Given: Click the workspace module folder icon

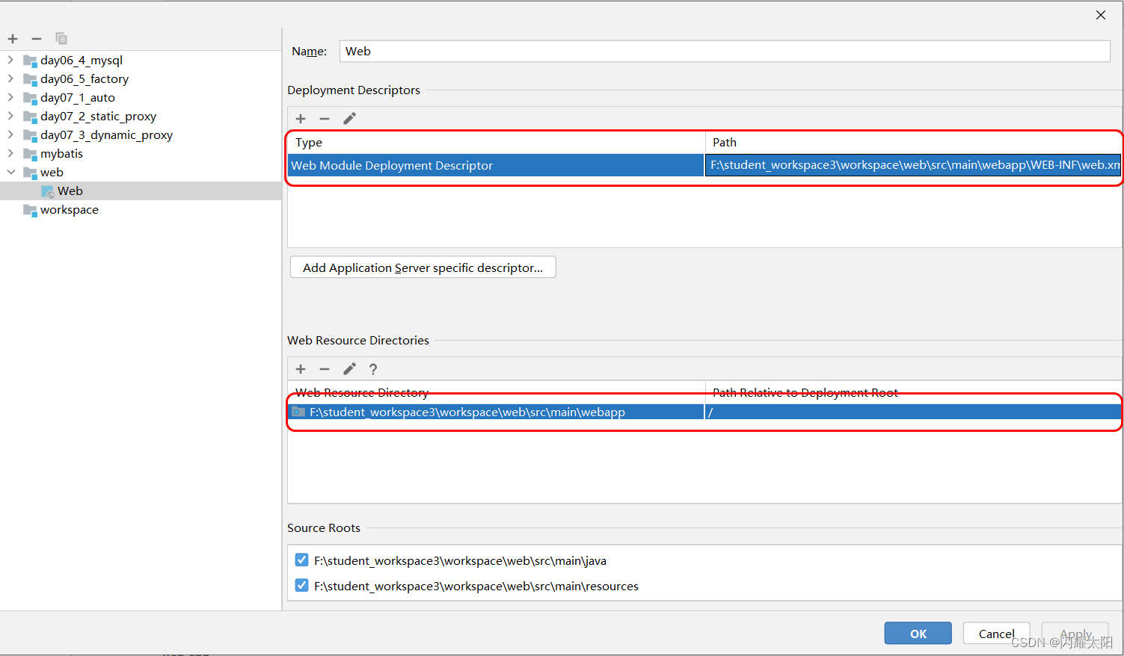Looking at the screenshot, I should pyautogui.click(x=30, y=210).
